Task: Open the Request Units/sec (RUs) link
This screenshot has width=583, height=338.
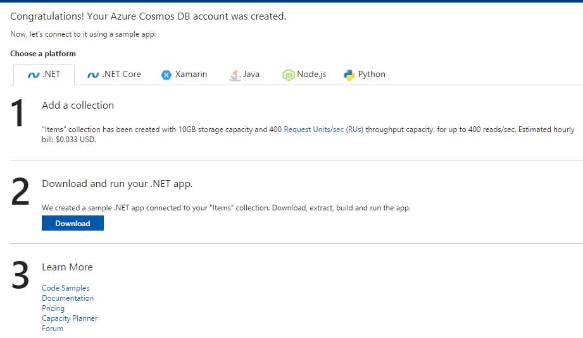Action: tap(323, 130)
